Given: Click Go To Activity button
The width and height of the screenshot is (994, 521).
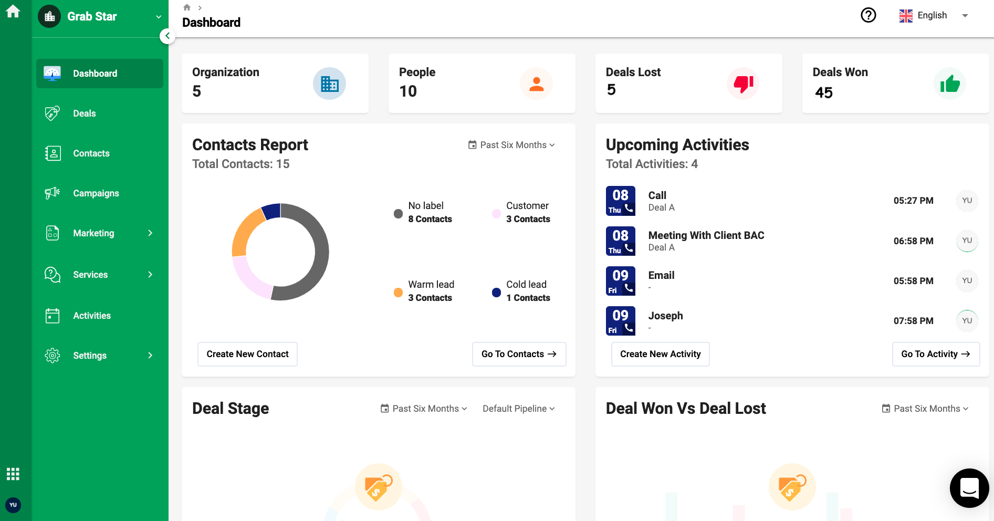Looking at the screenshot, I should tap(935, 354).
